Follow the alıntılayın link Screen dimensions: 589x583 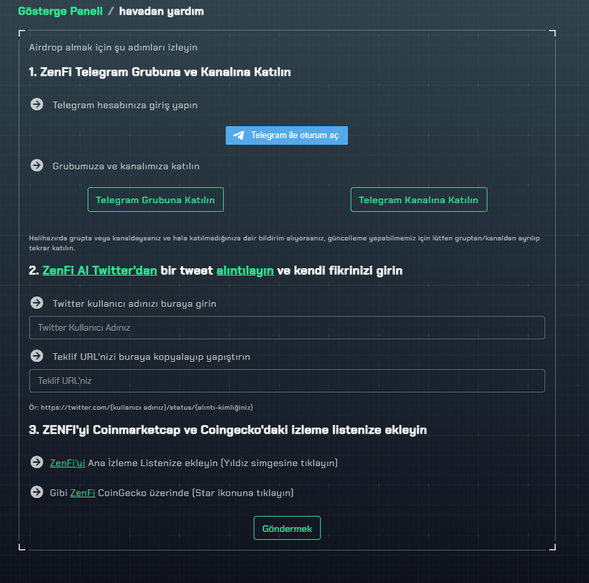coord(245,270)
